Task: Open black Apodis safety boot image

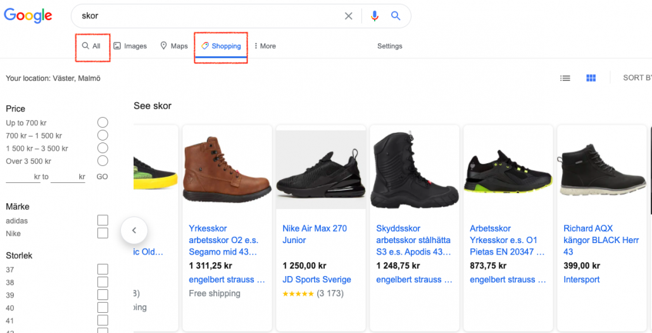Action: point(415,170)
